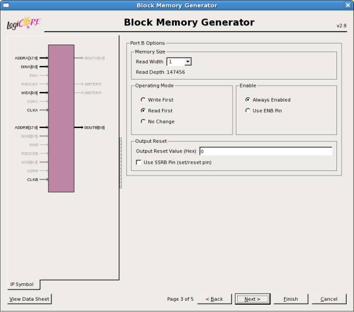Advance with the Next button
The image size is (354, 312).
[252, 299]
